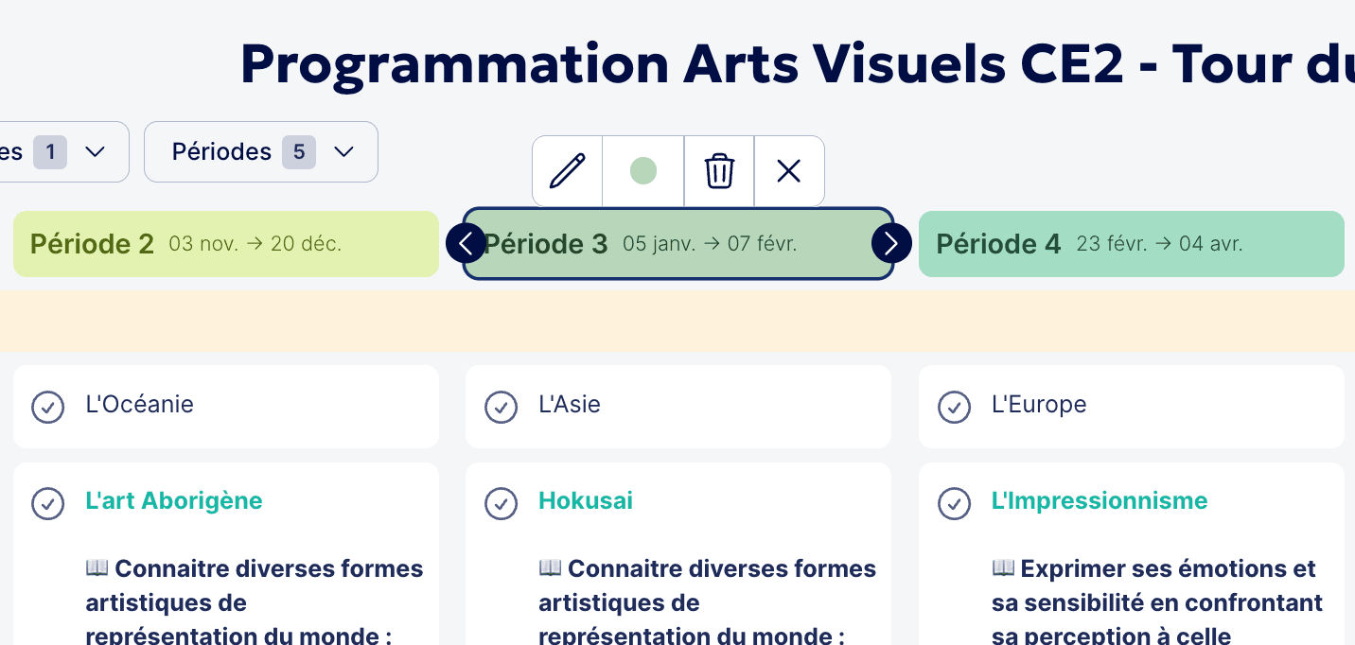
Task: Click the L'Asie card text
Action: [x=570, y=405]
